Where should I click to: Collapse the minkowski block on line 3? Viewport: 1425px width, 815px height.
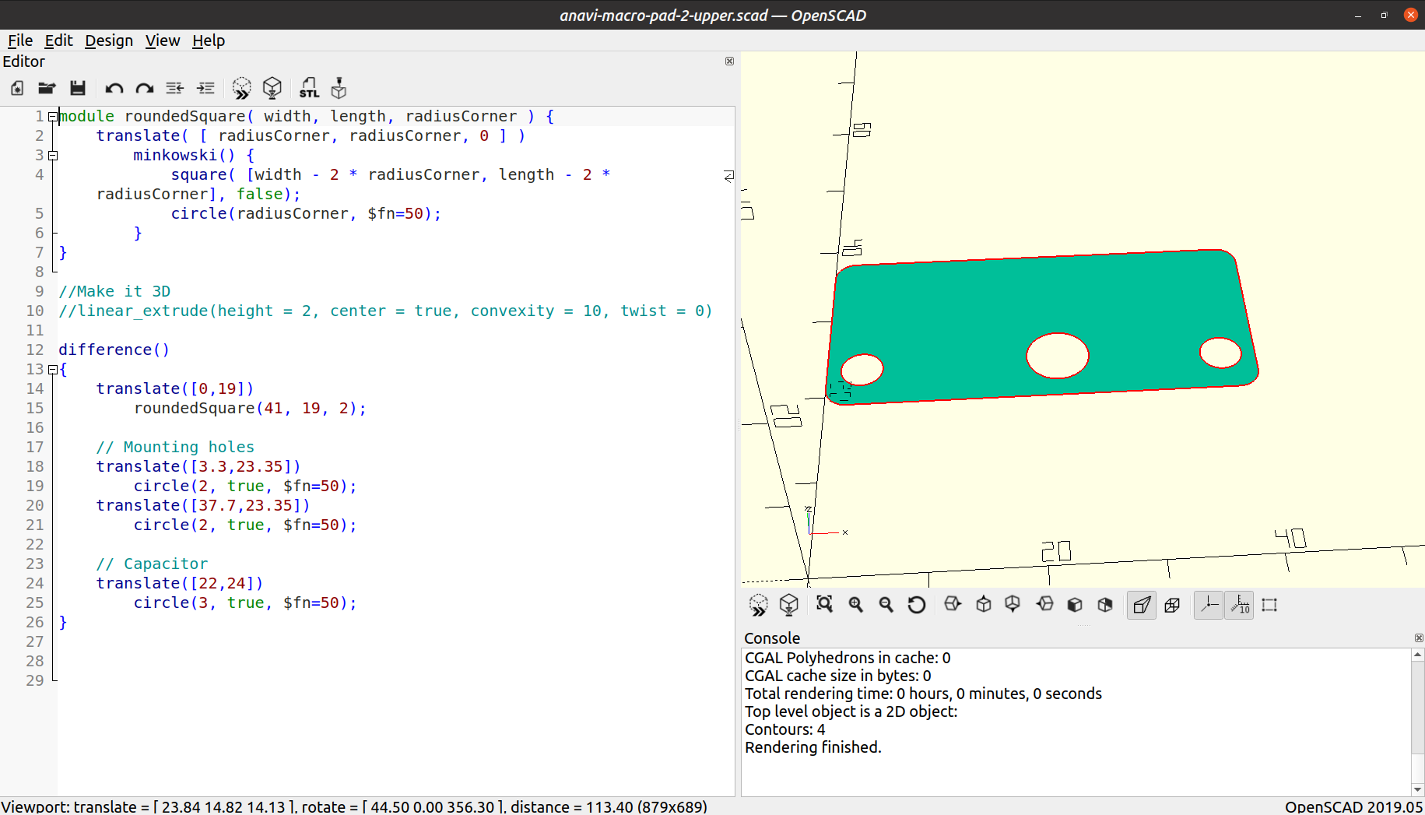pos(51,155)
